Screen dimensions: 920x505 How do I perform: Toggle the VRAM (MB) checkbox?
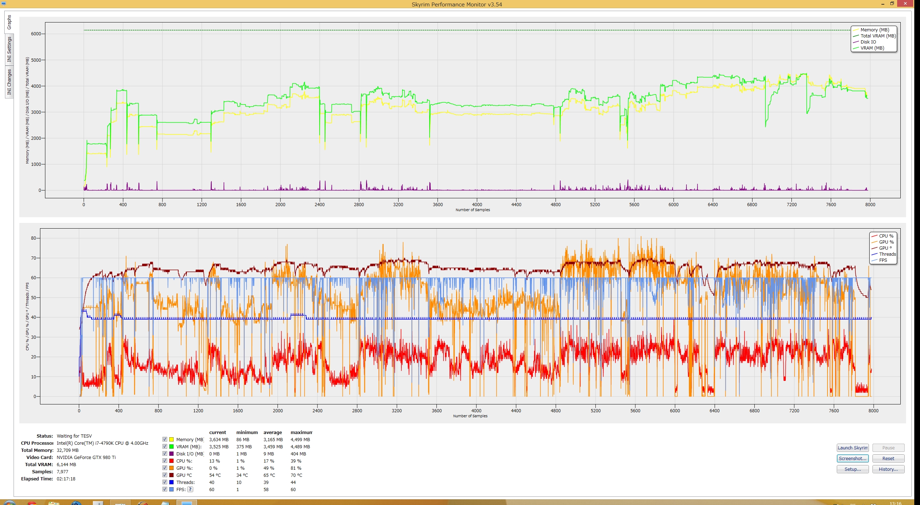(x=165, y=447)
